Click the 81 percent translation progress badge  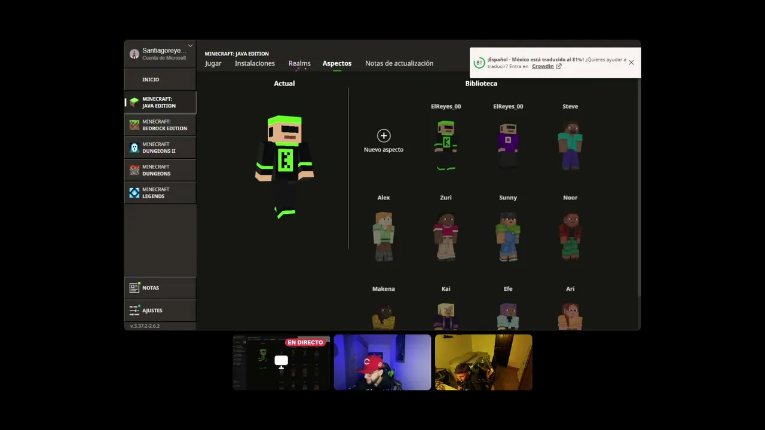479,63
